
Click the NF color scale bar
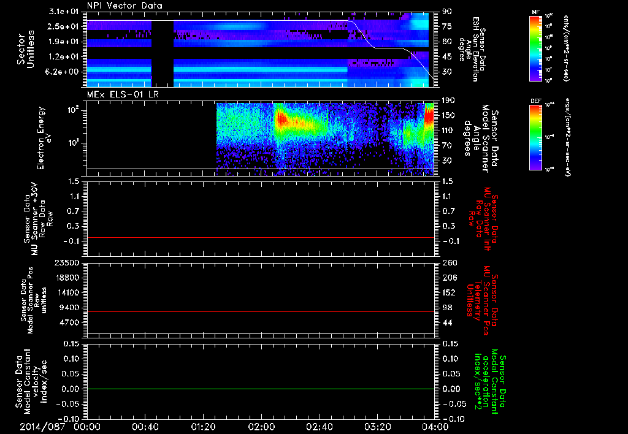pyautogui.click(x=535, y=48)
